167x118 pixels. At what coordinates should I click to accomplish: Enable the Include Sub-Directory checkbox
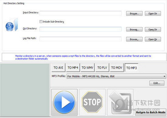pos(41,22)
